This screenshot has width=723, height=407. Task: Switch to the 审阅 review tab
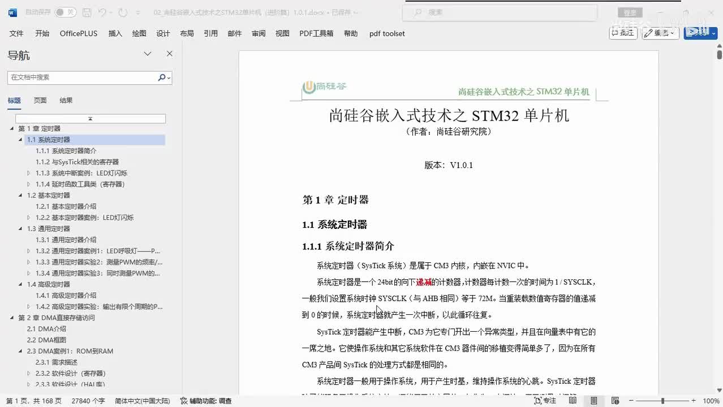[x=259, y=33]
